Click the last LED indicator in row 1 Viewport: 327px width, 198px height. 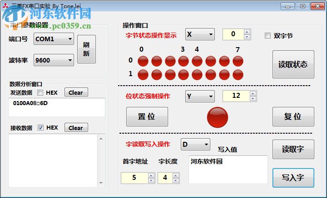point(238,75)
